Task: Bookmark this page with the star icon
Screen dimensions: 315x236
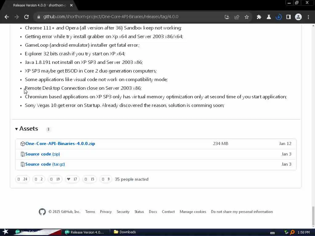Action: [246, 17]
